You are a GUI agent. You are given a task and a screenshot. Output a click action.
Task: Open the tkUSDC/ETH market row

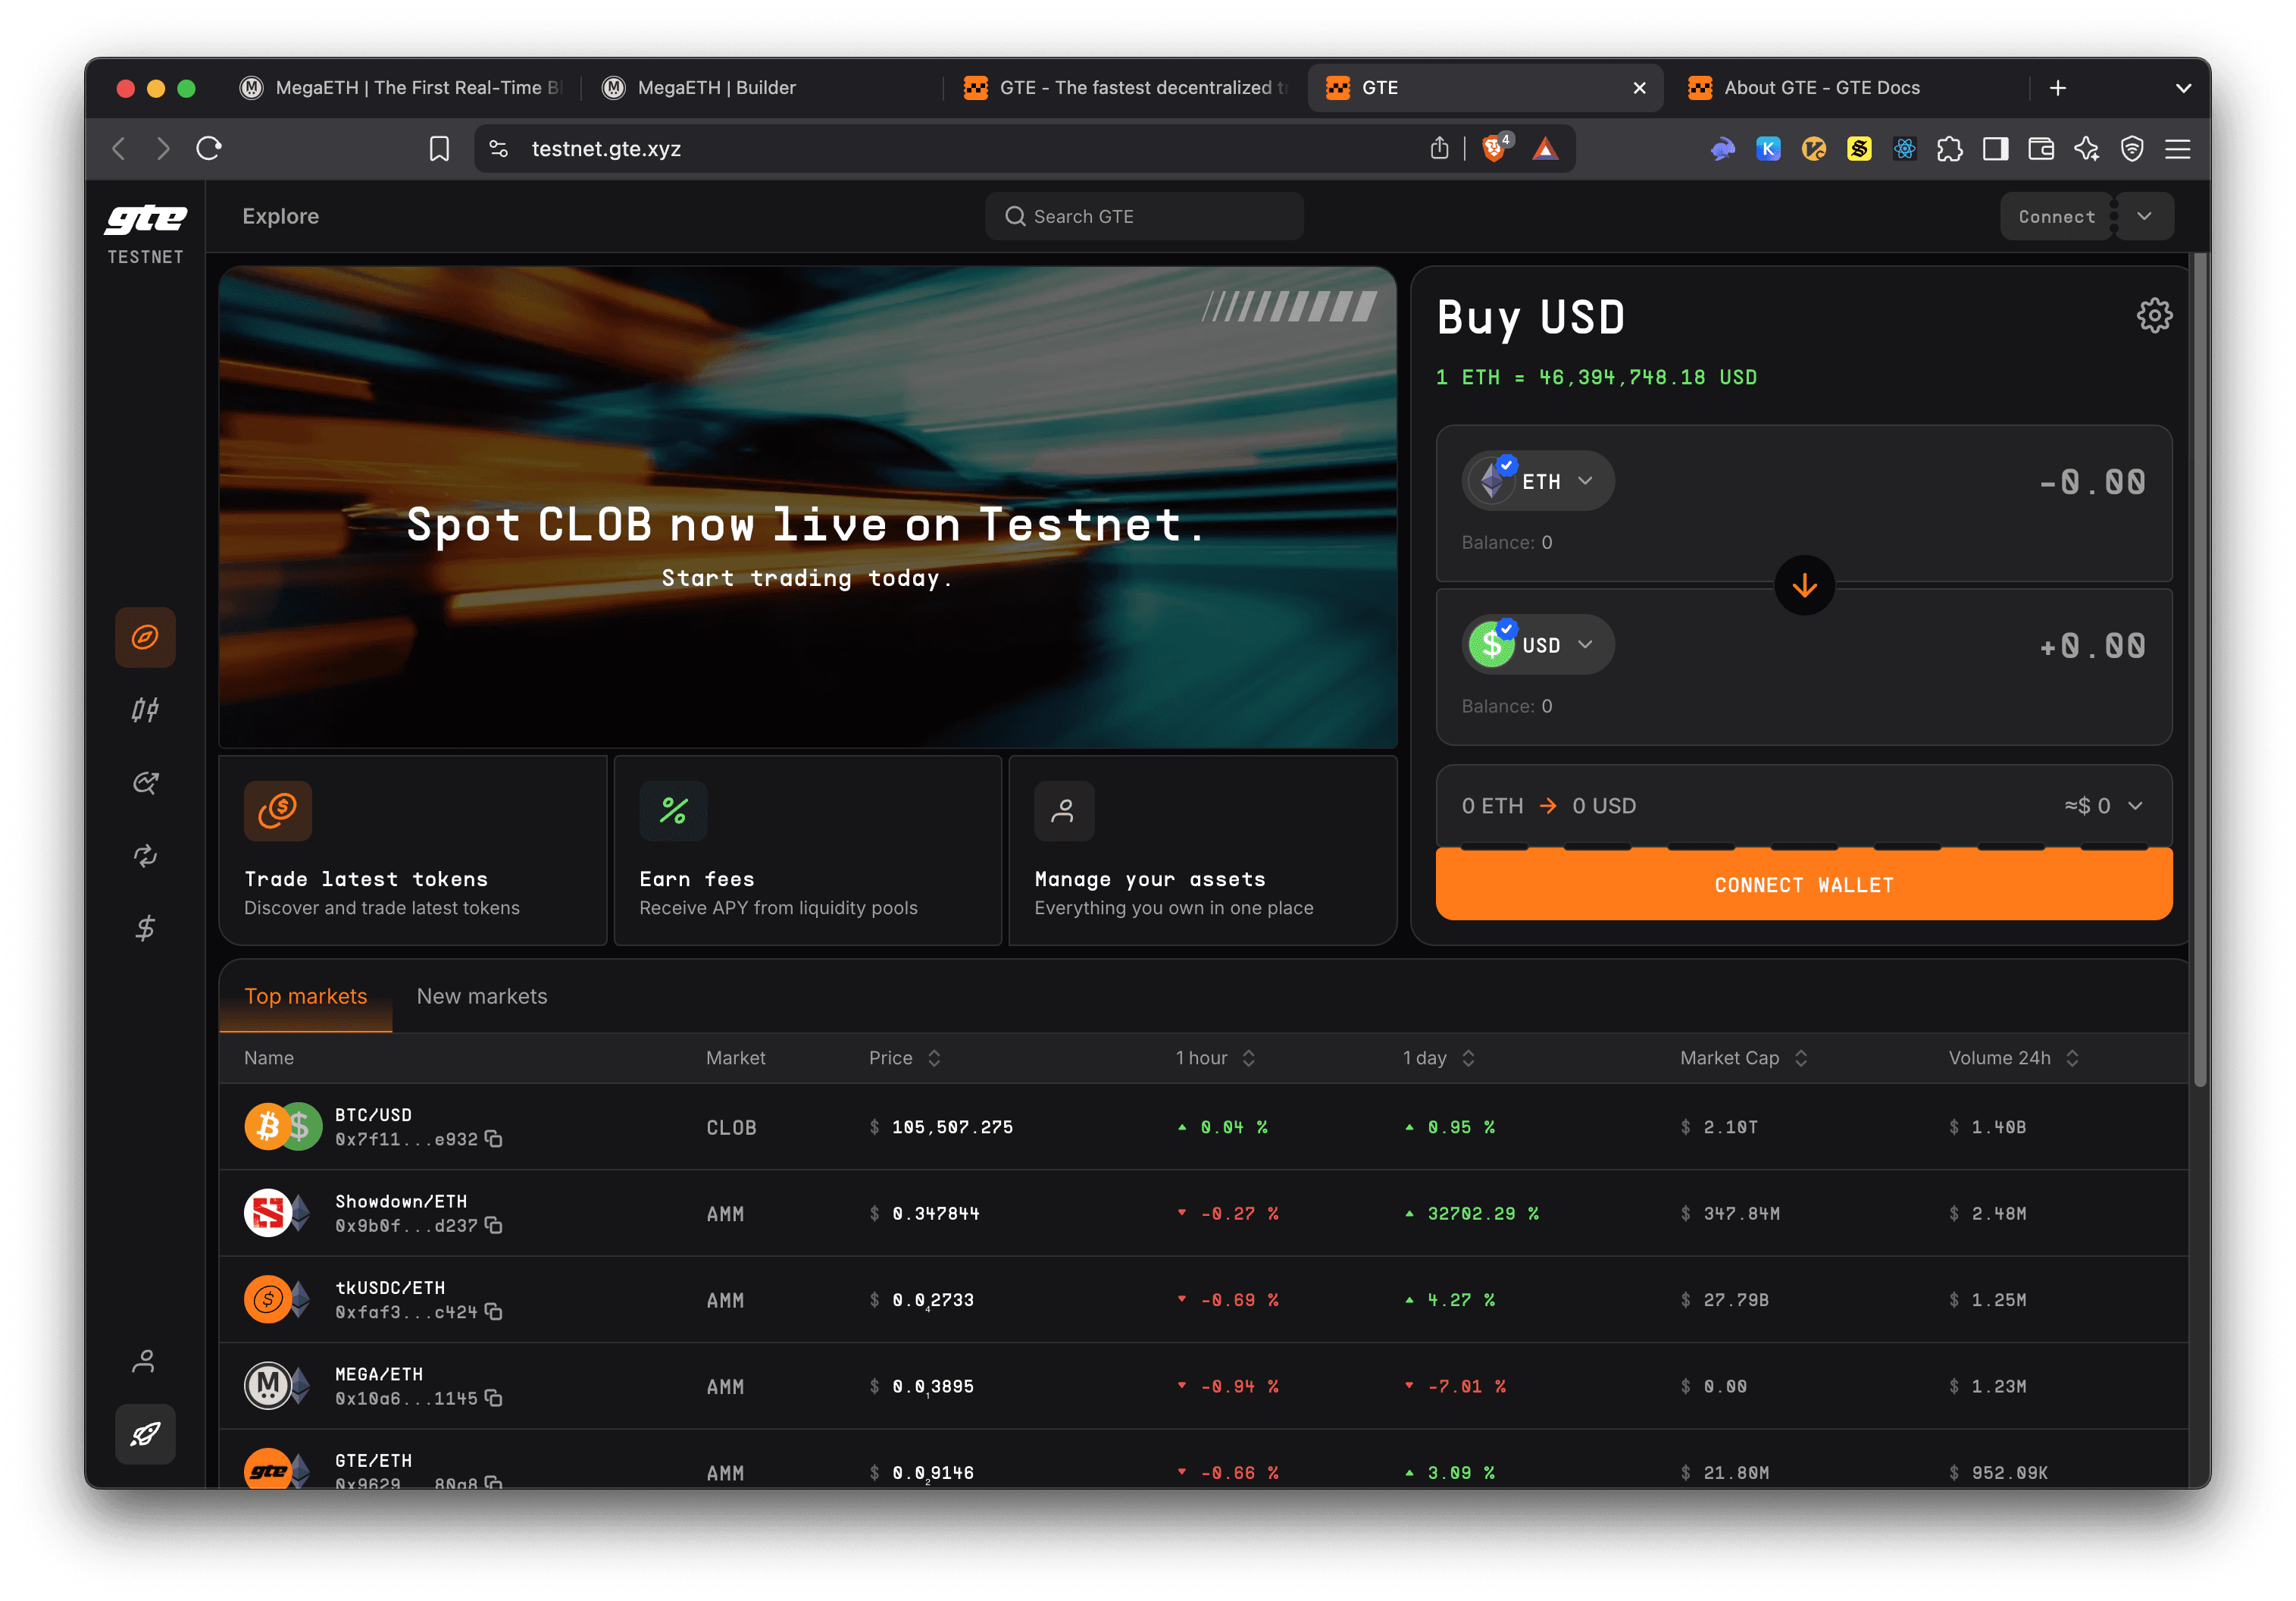1203,1300
